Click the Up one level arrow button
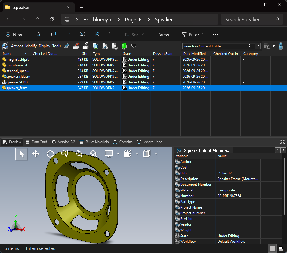Viewport: 287px width, 253px height. 37,19
